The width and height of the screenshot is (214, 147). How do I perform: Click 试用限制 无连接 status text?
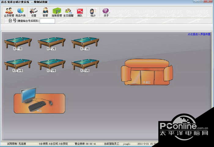17,144
